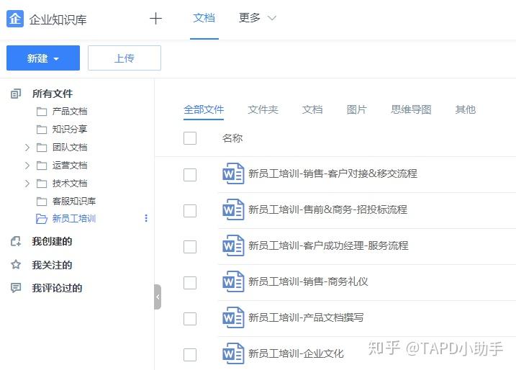
Task: Select the 图片 filter tab
Action: [x=357, y=109]
